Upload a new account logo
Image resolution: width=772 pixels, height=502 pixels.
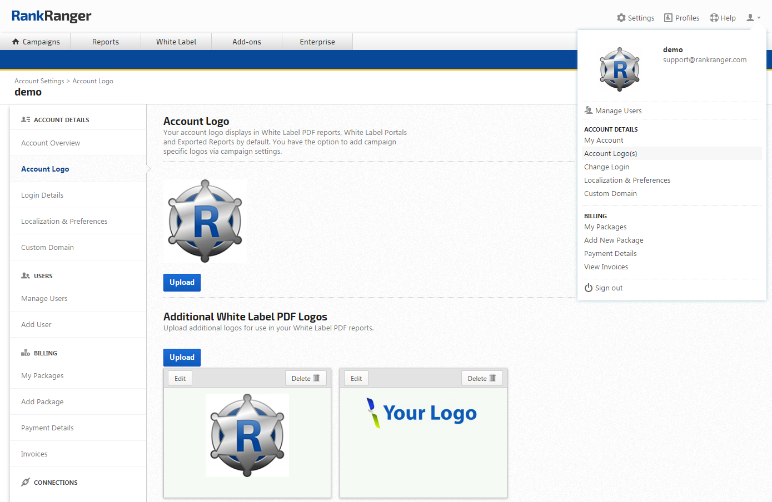pos(182,282)
